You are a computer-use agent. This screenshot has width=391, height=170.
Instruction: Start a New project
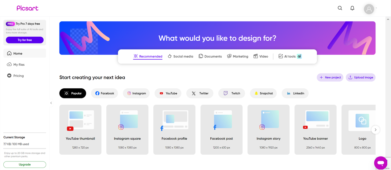[330, 77]
